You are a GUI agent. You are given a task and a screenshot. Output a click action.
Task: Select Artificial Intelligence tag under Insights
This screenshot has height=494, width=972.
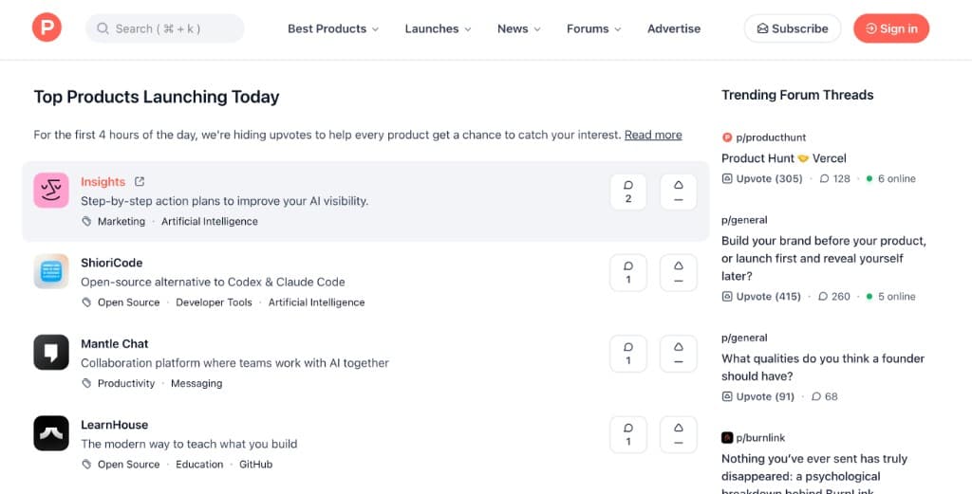(210, 222)
